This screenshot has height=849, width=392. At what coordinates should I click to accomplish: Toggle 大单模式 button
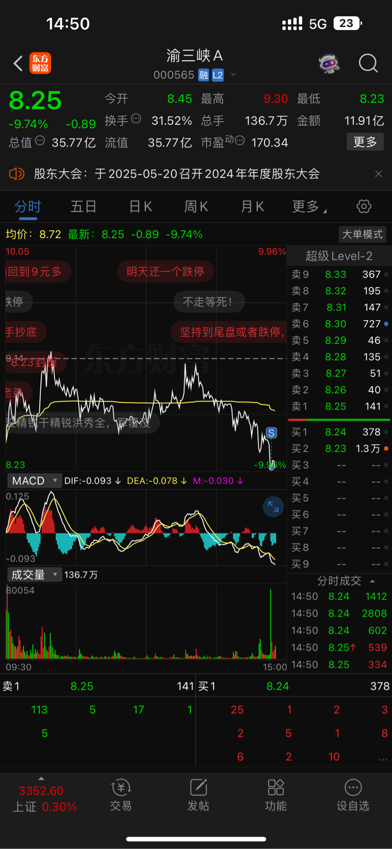point(362,234)
